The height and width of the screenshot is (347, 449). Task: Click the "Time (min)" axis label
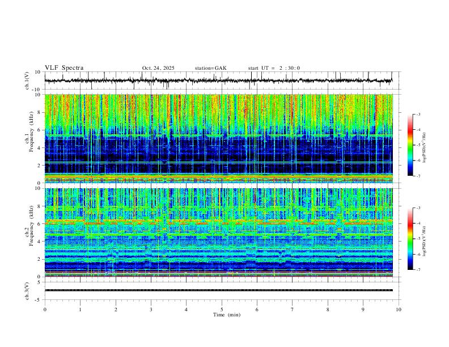click(227, 315)
